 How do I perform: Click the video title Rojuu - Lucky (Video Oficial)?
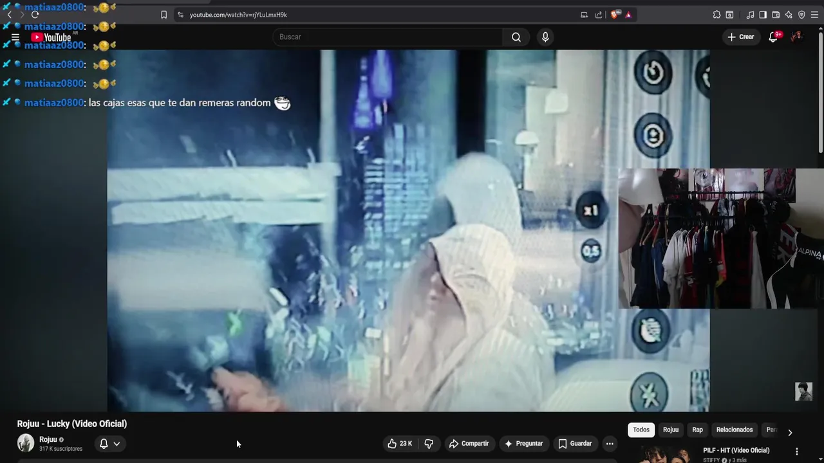72,424
